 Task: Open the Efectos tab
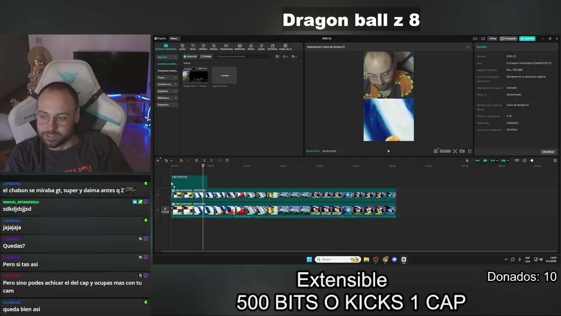click(x=213, y=47)
